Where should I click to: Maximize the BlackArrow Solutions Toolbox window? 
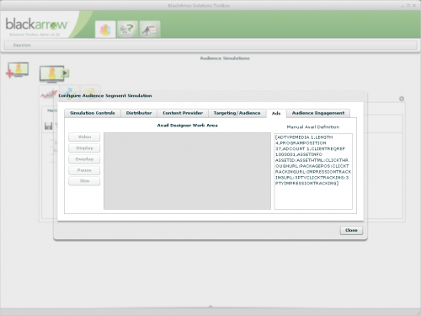(x=408, y=6)
